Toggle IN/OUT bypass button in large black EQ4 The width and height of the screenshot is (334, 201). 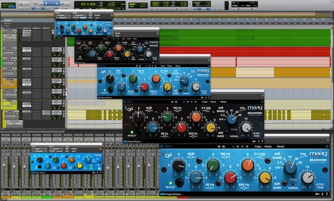(139, 132)
